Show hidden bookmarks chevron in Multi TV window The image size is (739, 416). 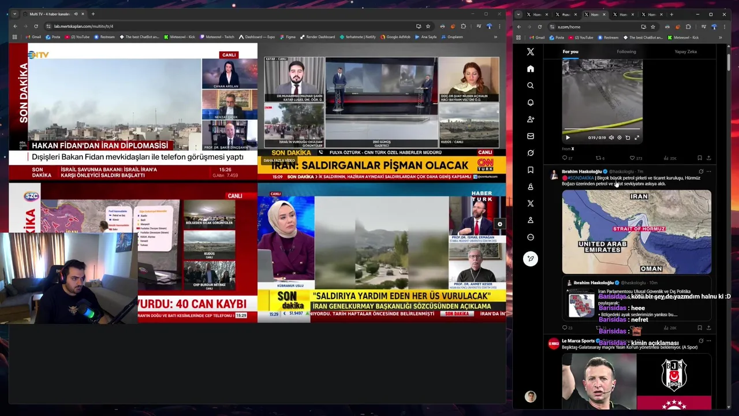(495, 37)
